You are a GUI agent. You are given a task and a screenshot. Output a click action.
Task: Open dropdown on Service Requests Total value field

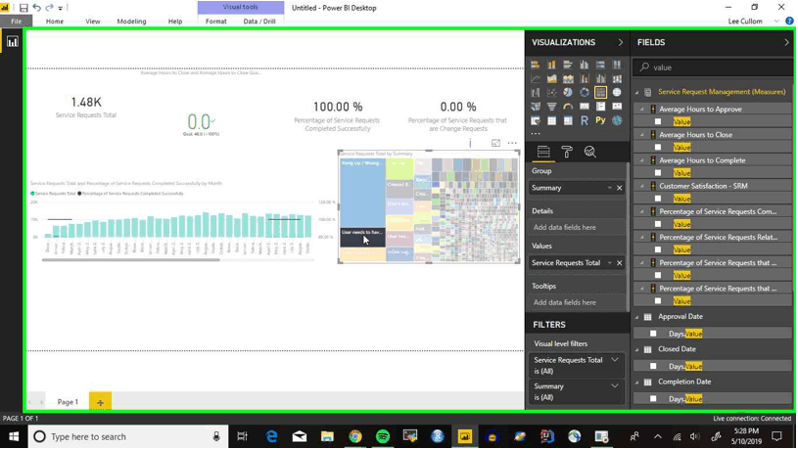(x=610, y=263)
